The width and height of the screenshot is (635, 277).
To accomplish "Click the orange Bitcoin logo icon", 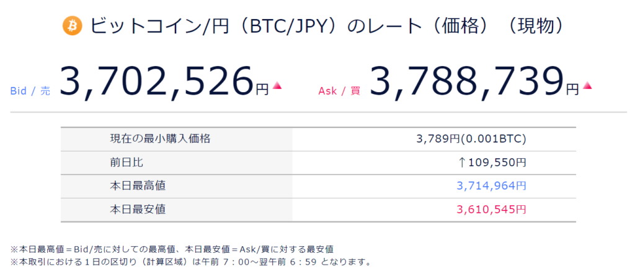I will 73,27.
